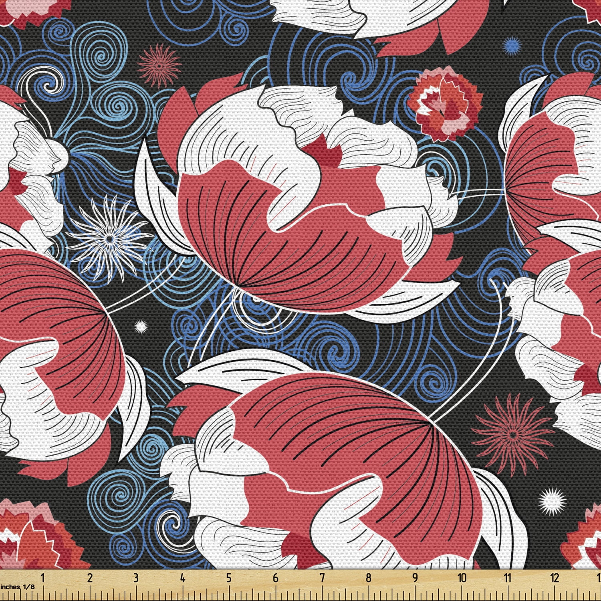Click the tiny white star left of center

(140, 327)
